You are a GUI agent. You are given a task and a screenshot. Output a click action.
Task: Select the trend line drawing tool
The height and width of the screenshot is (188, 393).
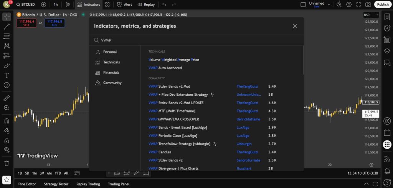(x=7, y=27)
